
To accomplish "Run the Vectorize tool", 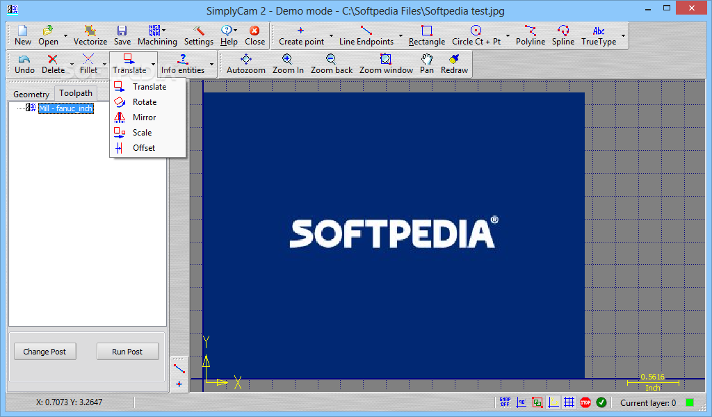I will [x=90, y=35].
